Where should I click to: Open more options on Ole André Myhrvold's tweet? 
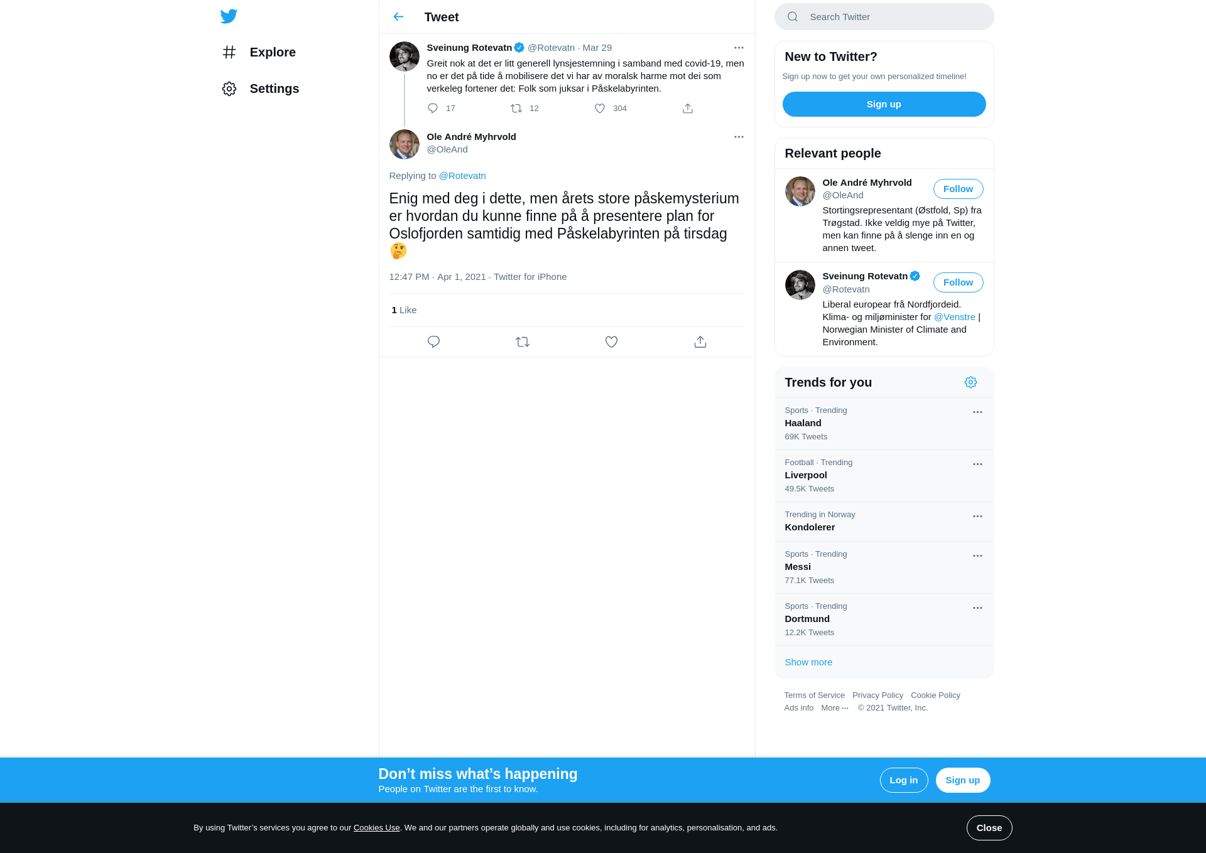pyautogui.click(x=739, y=137)
